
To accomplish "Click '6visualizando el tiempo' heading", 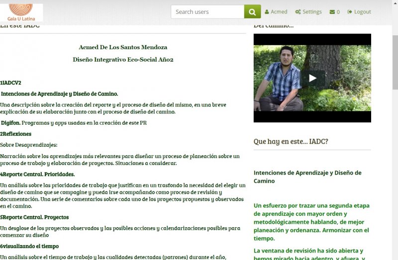I will click(x=29, y=246).
